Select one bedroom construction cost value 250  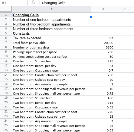(x=103, y=75)
